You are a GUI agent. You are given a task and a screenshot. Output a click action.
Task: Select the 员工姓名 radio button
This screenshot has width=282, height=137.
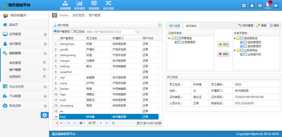click(x=72, y=32)
